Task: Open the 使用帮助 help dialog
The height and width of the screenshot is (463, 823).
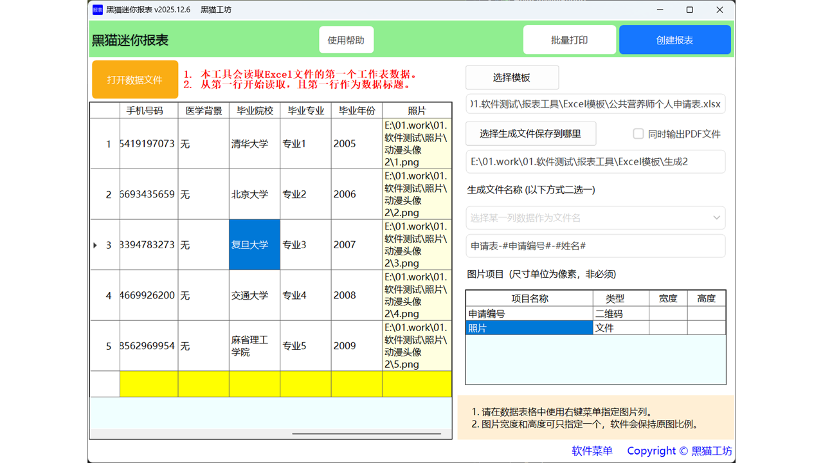Action: (x=346, y=39)
